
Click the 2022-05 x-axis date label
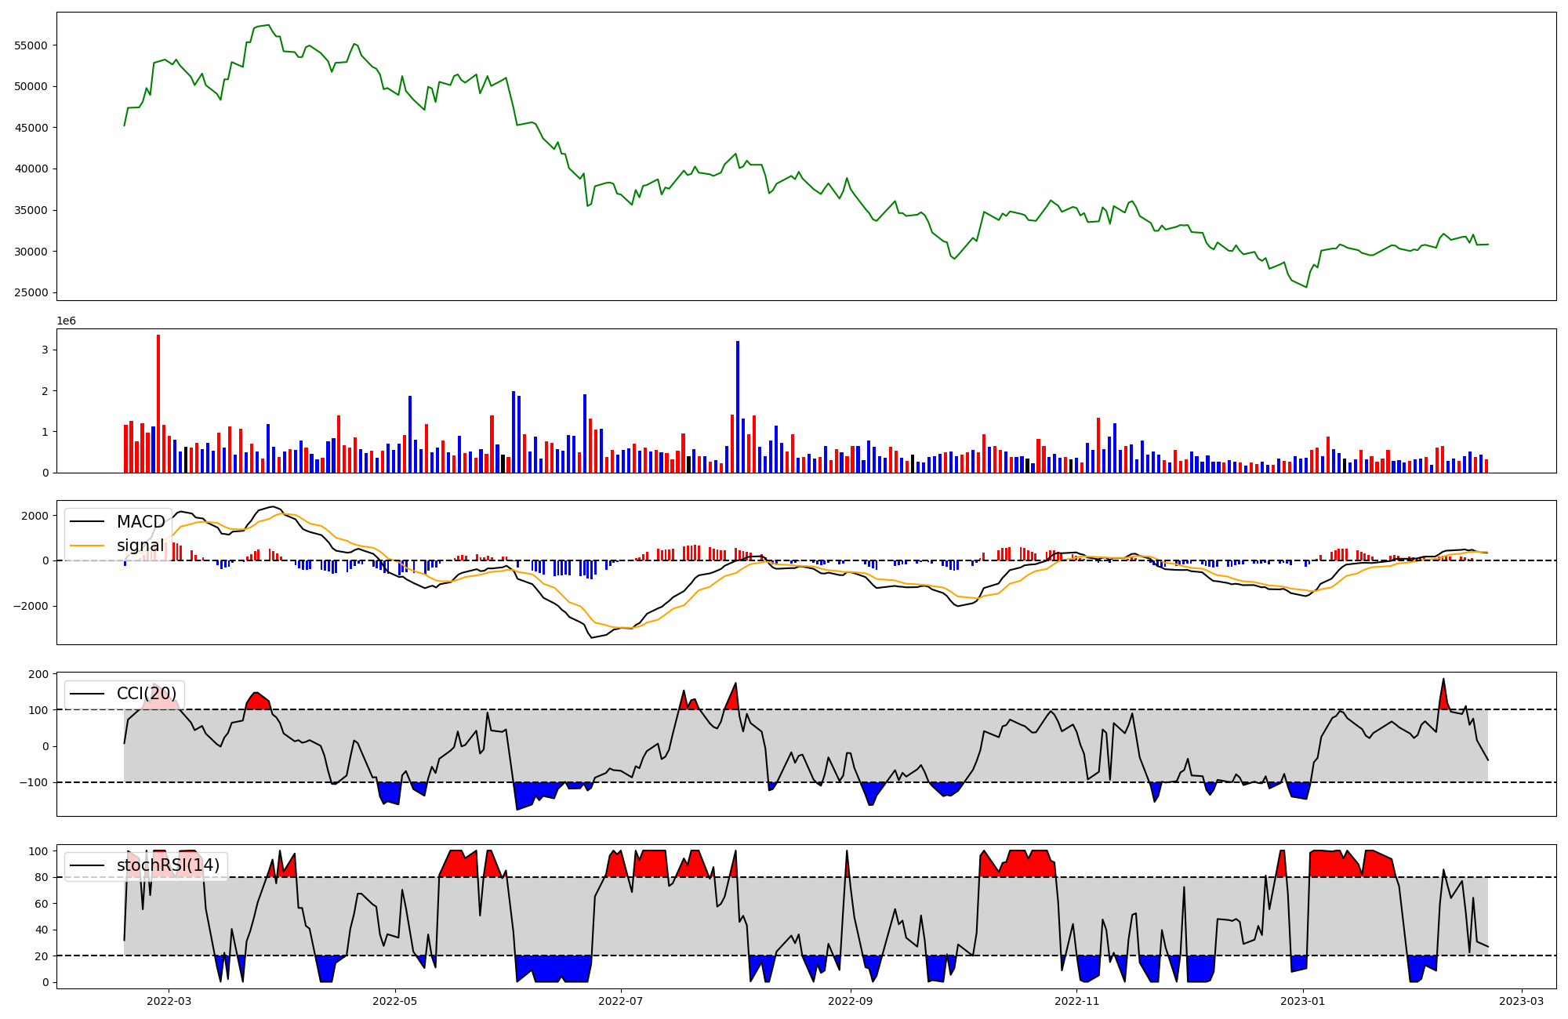[395, 1001]
